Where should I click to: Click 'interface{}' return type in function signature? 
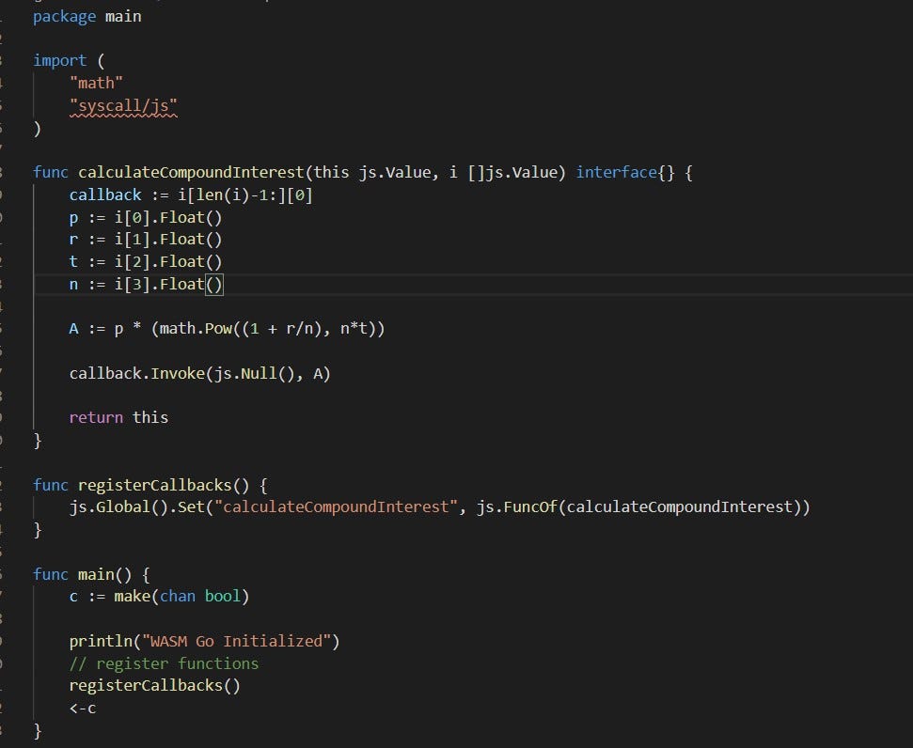625,173
